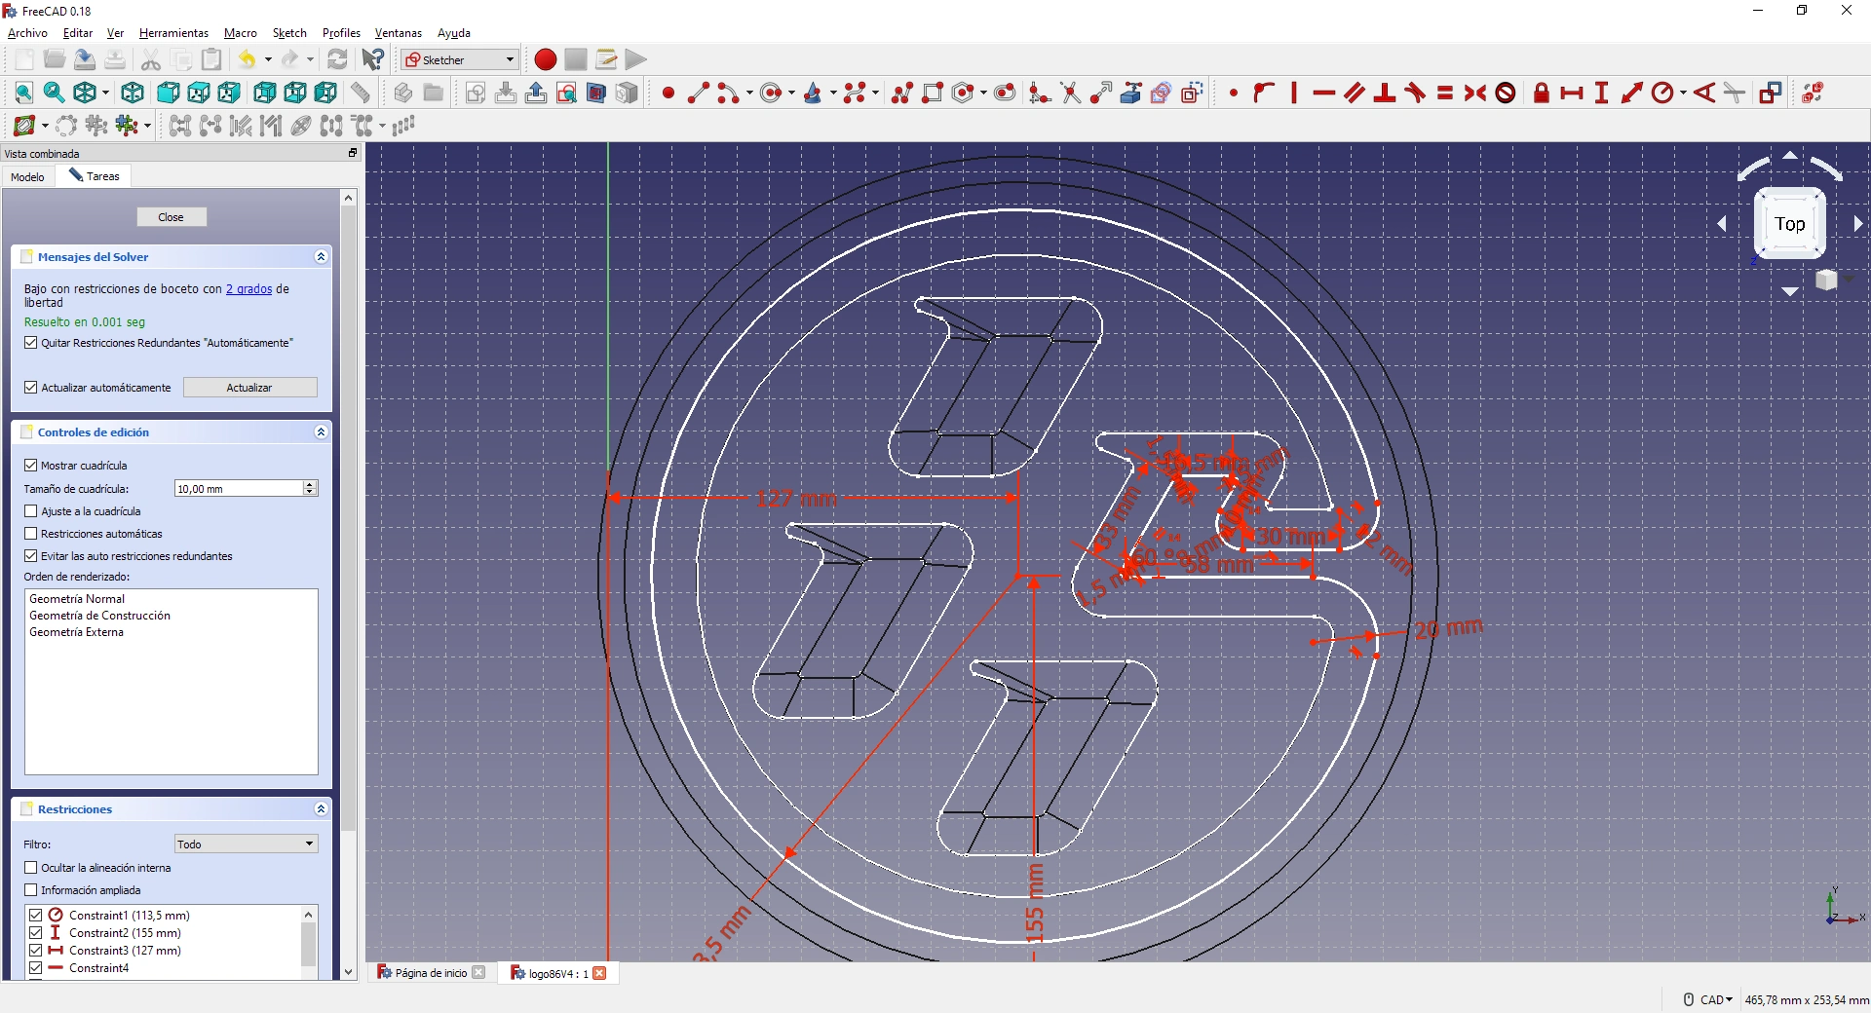
Task: Select the create slot tool
Action: tap(1005, 94)
